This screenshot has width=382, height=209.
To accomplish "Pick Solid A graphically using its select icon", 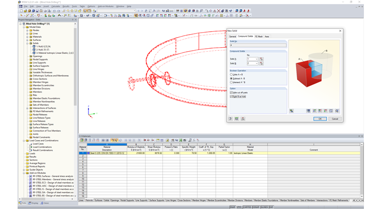I will tap(261, 59).
